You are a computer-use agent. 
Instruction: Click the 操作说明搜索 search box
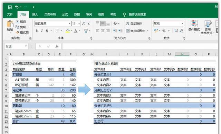point(137,14)
